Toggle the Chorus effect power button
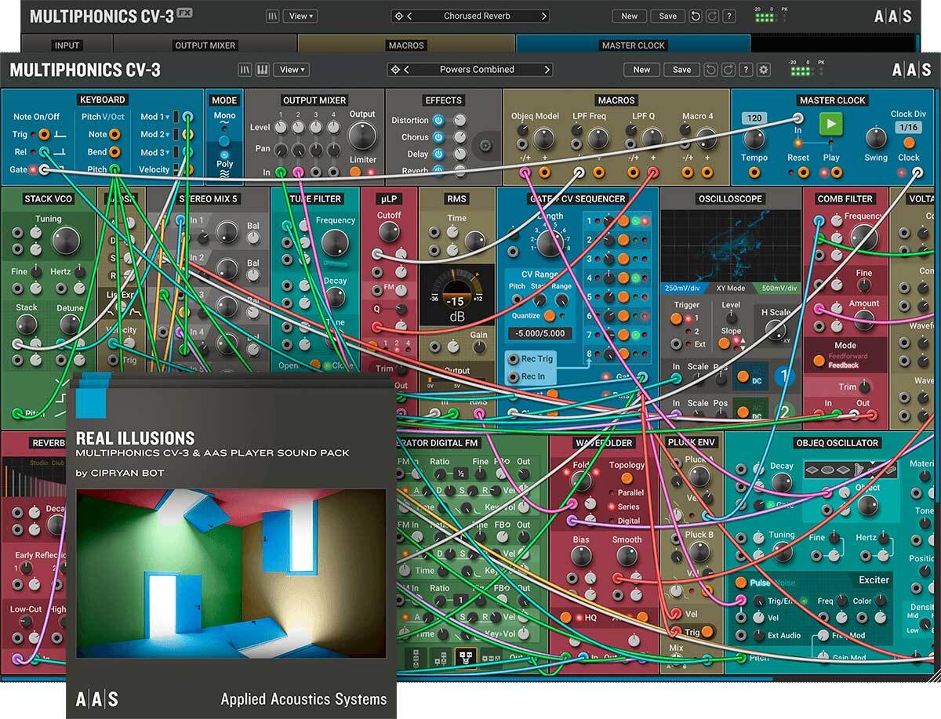Image resolution: width=941 pixels, height=719 pixels. coord(438,137)
